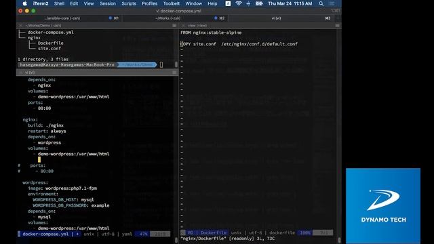Open the view (view) pane menu icon

tap(338, 26)
